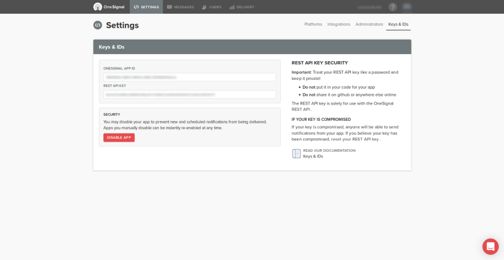Screen dimensions: 504x260
Task: Switch to the Administrators tab
Action: coord(369,25)
